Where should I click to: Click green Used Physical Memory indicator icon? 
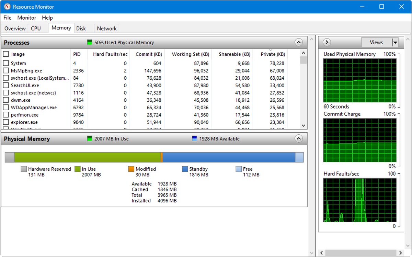tap(90, 43)
